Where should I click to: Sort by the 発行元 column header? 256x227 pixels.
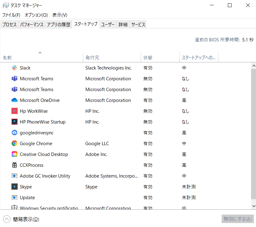coord(112,57)
